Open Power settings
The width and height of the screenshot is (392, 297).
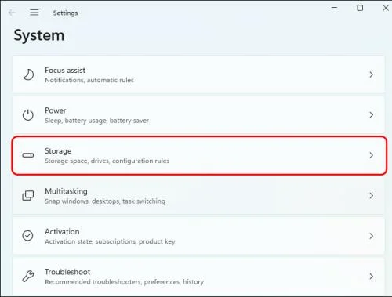point(198,115)
